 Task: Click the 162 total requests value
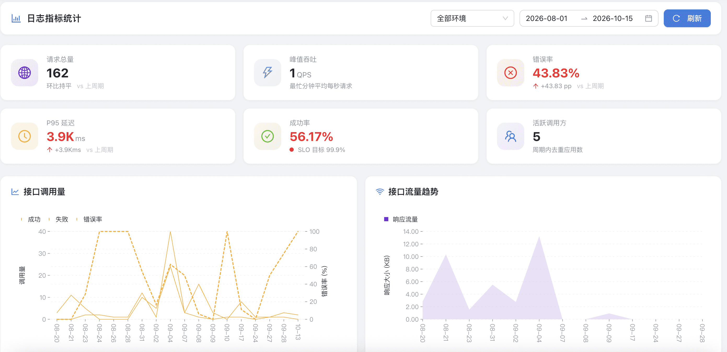[x=57, y=73]
